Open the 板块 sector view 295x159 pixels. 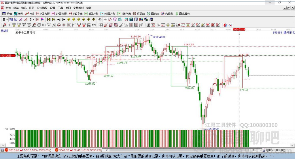click(19, 14)
